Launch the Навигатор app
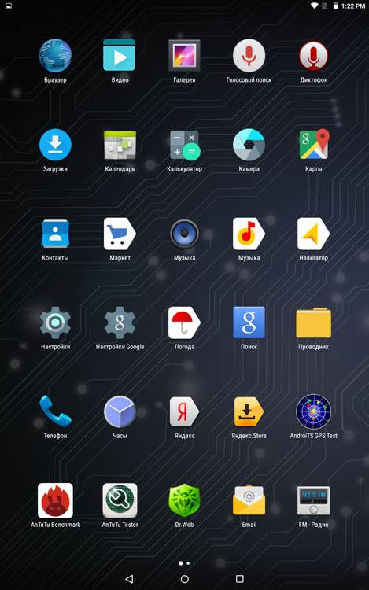The height and width of the screenshot is (590, 369). pos(313,234)
